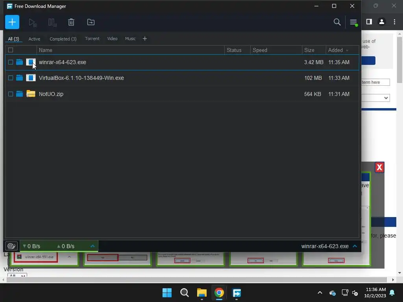Click the search term input field
The height and width of the screenshot is (302, 403).
[x=375, y=82]
